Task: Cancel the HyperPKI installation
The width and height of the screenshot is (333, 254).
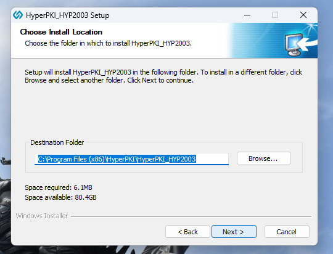Action: pos(287,231)
